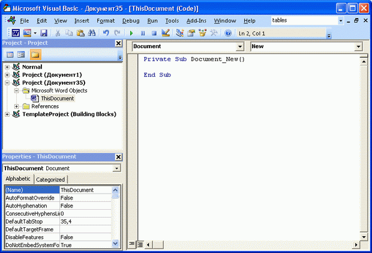Click the DefaultTabStop value 35,4
This screenshot has height=253, width=372.
coord(85,221)
